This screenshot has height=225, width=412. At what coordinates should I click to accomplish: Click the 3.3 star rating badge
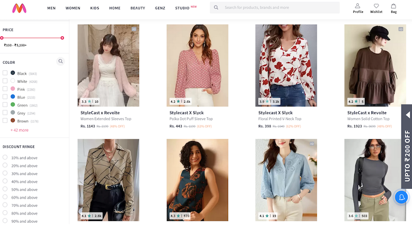pos(90,102)
